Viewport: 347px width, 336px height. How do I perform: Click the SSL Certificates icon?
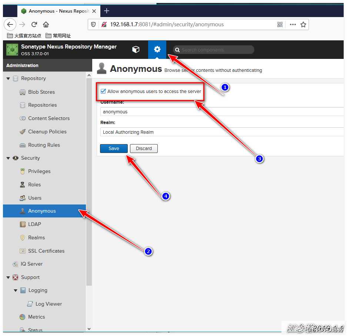tap(22, 251)
